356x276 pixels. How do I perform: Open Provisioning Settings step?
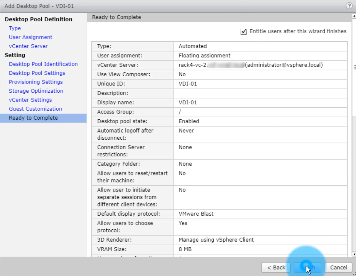[36, 82]
